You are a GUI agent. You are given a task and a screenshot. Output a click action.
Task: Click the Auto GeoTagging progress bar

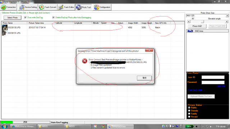click(x=25, y=122)
